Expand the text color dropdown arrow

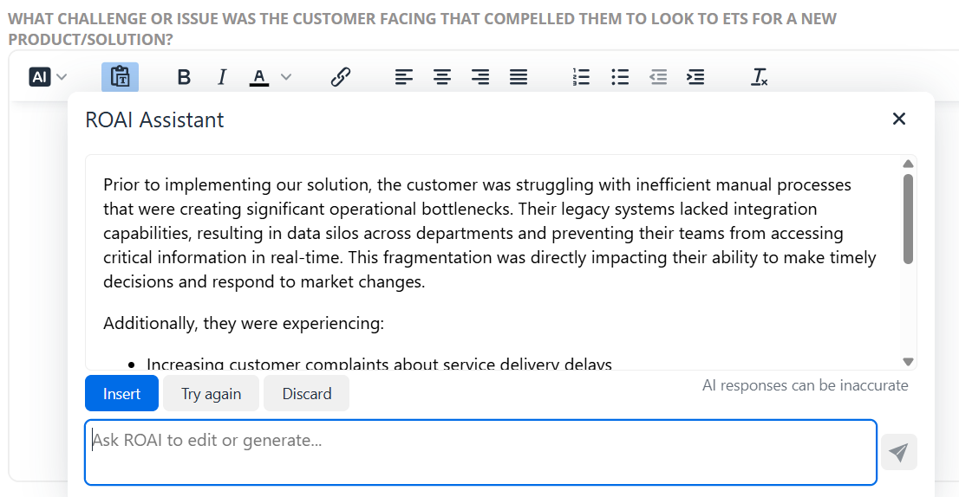tap(286, 77)
